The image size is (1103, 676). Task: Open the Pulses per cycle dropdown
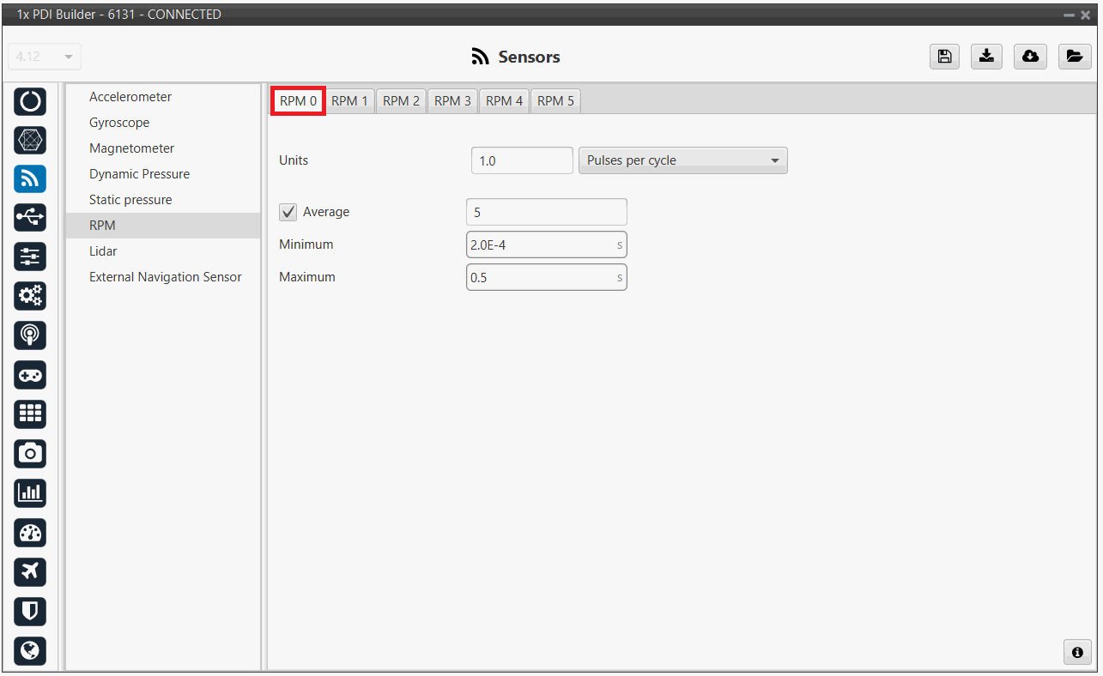(682, 160)
